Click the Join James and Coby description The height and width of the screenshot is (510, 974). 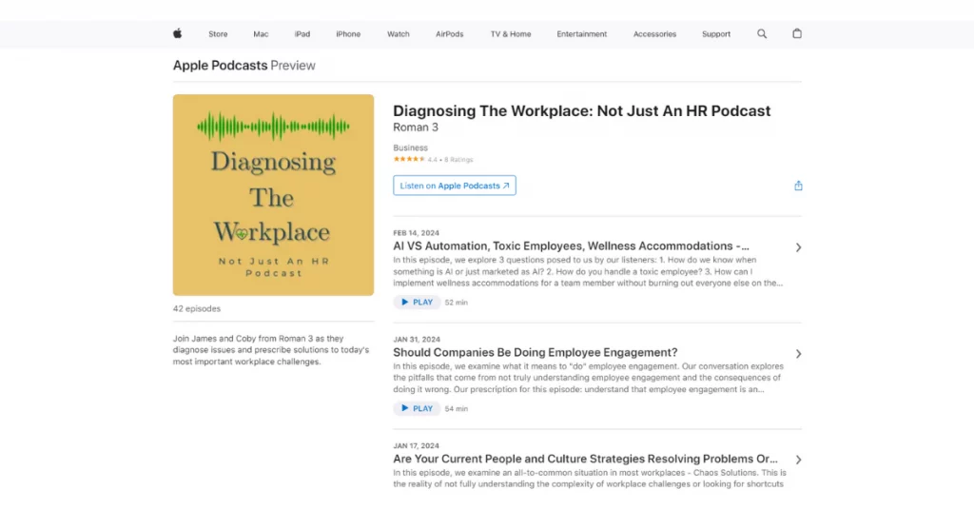coord(271,350)
